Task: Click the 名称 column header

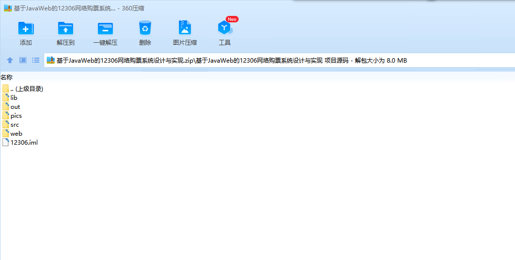Action: tap(6, 78)
